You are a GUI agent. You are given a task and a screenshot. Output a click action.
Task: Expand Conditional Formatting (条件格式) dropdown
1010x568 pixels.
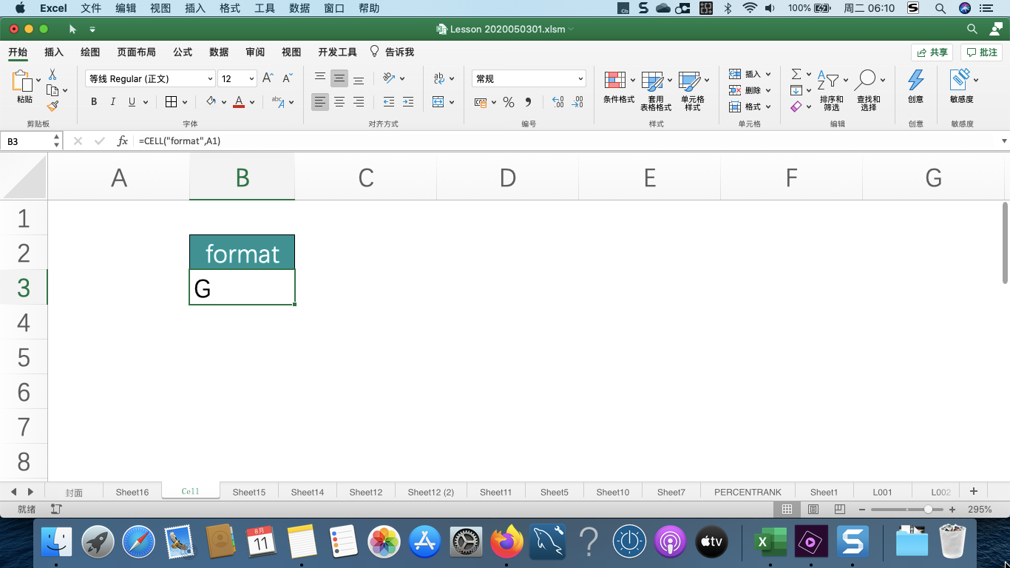[632, 80]
